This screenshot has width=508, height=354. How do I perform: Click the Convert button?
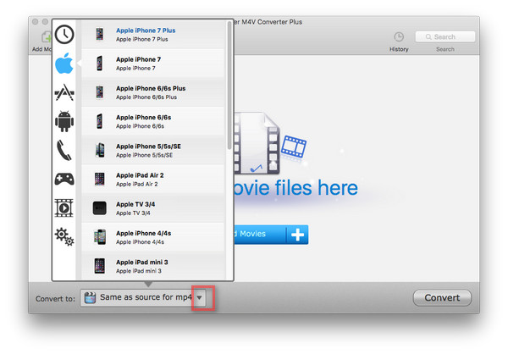click(x=442, y=297)
